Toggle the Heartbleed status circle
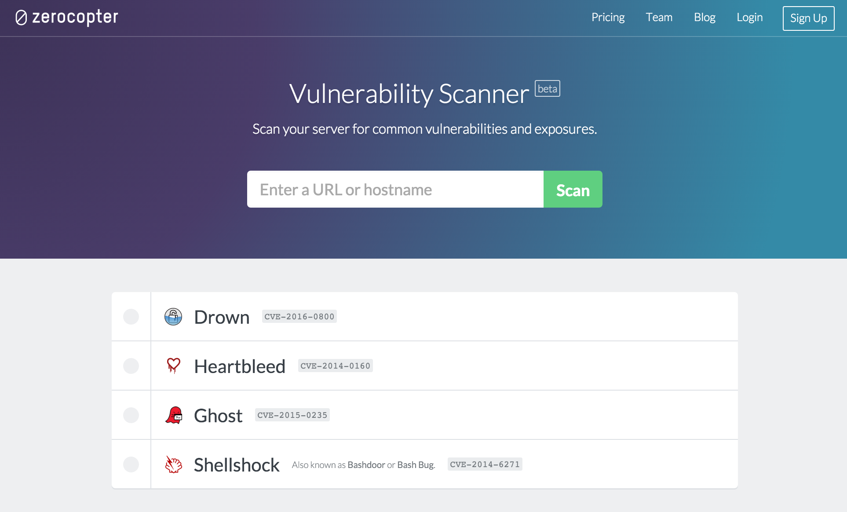Screen dimensions: 847x512 tap(131, 366)
